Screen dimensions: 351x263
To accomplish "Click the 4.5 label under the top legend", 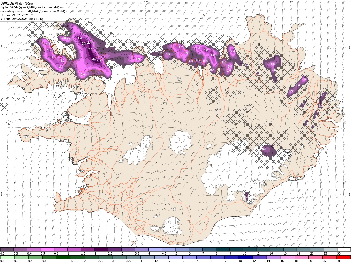I will 164,253.
